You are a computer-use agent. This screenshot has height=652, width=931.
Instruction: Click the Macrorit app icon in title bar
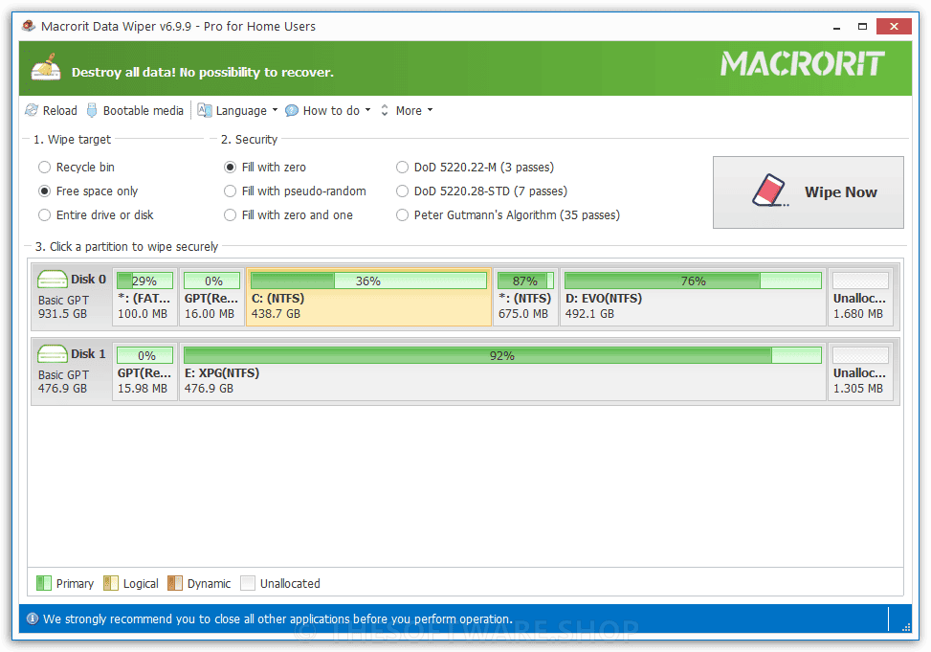pyautogui.click(x=28, y=26)
